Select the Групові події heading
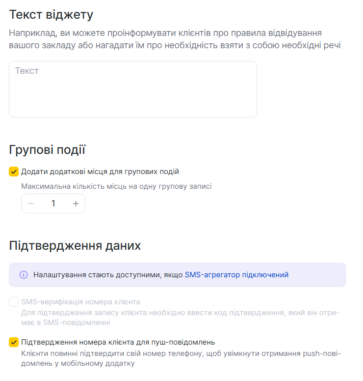 coord(47,150)
